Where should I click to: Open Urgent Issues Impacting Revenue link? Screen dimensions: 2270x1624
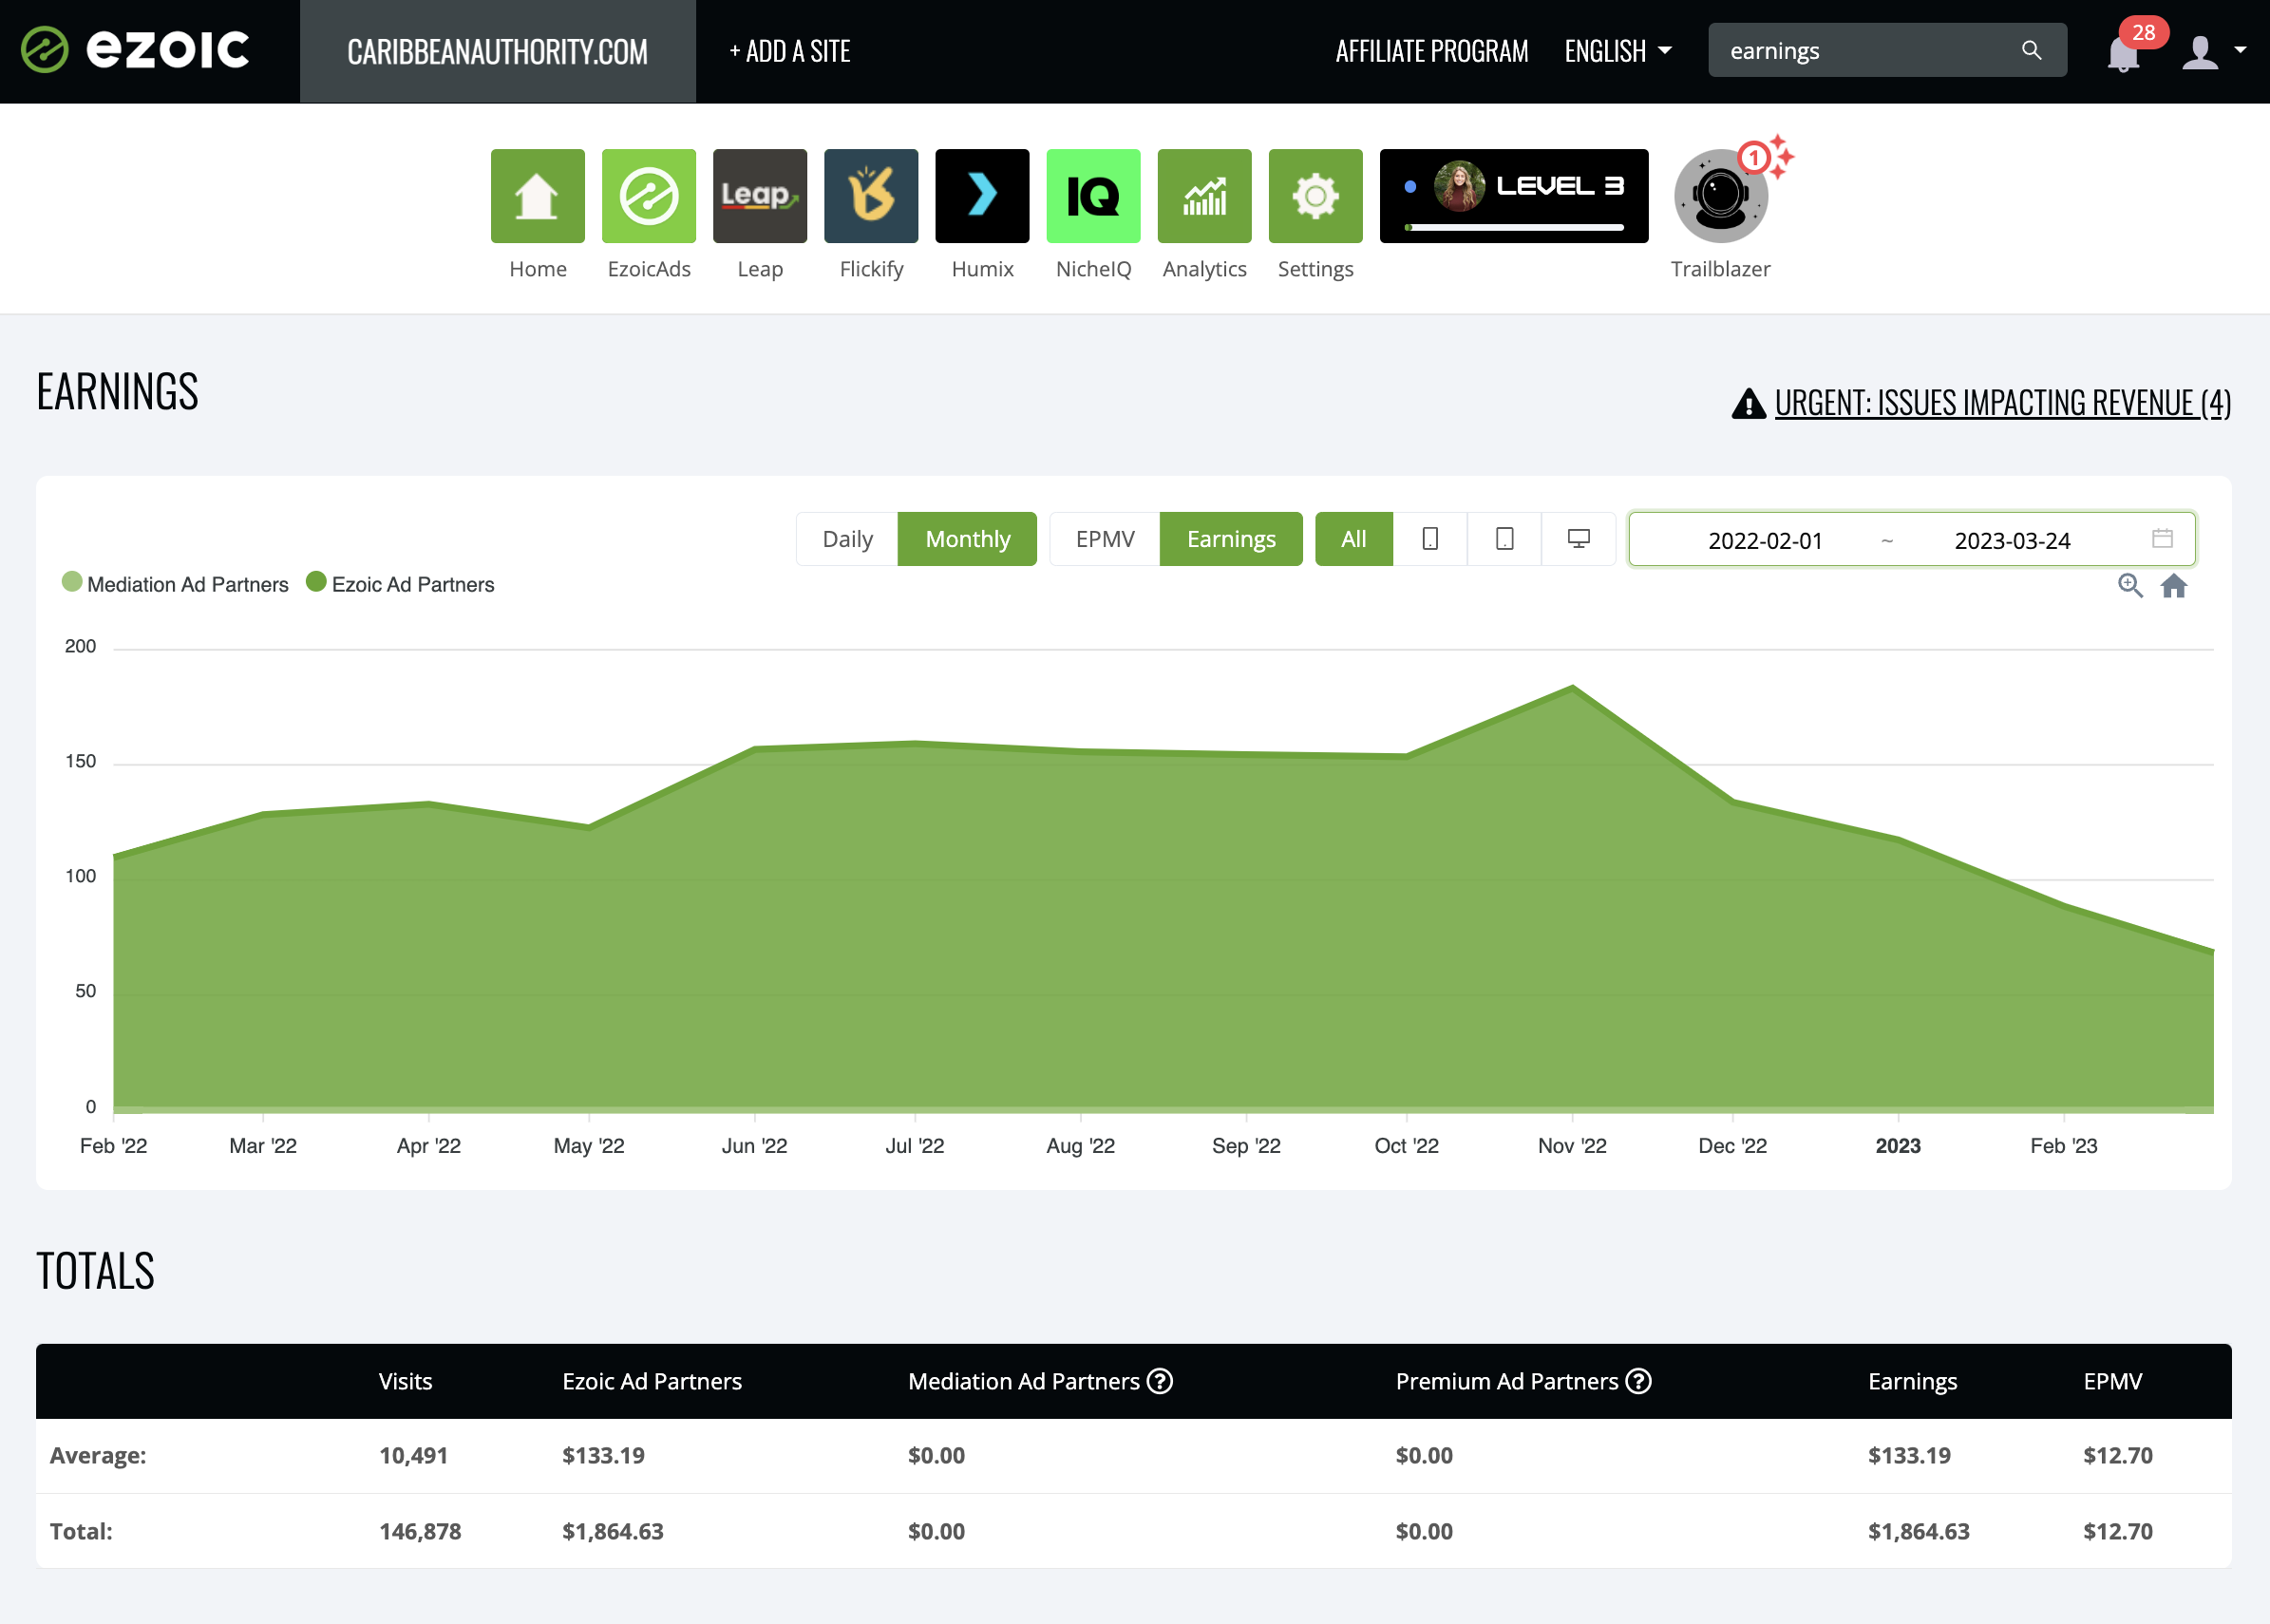(2002, 403)
